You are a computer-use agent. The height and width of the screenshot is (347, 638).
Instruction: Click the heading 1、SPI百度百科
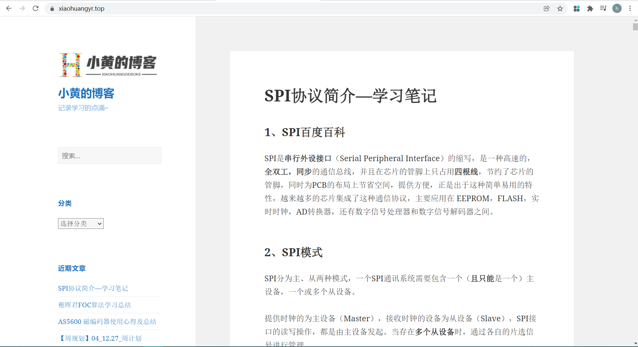pos(305,132)
